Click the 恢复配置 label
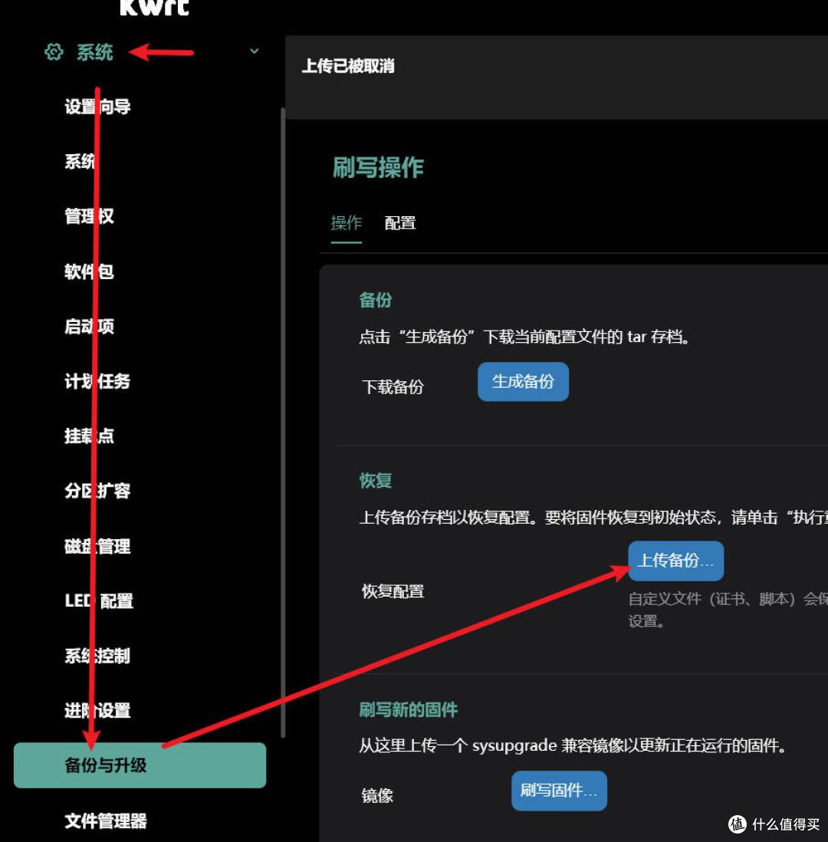828x842 pixels. point(393,591)
